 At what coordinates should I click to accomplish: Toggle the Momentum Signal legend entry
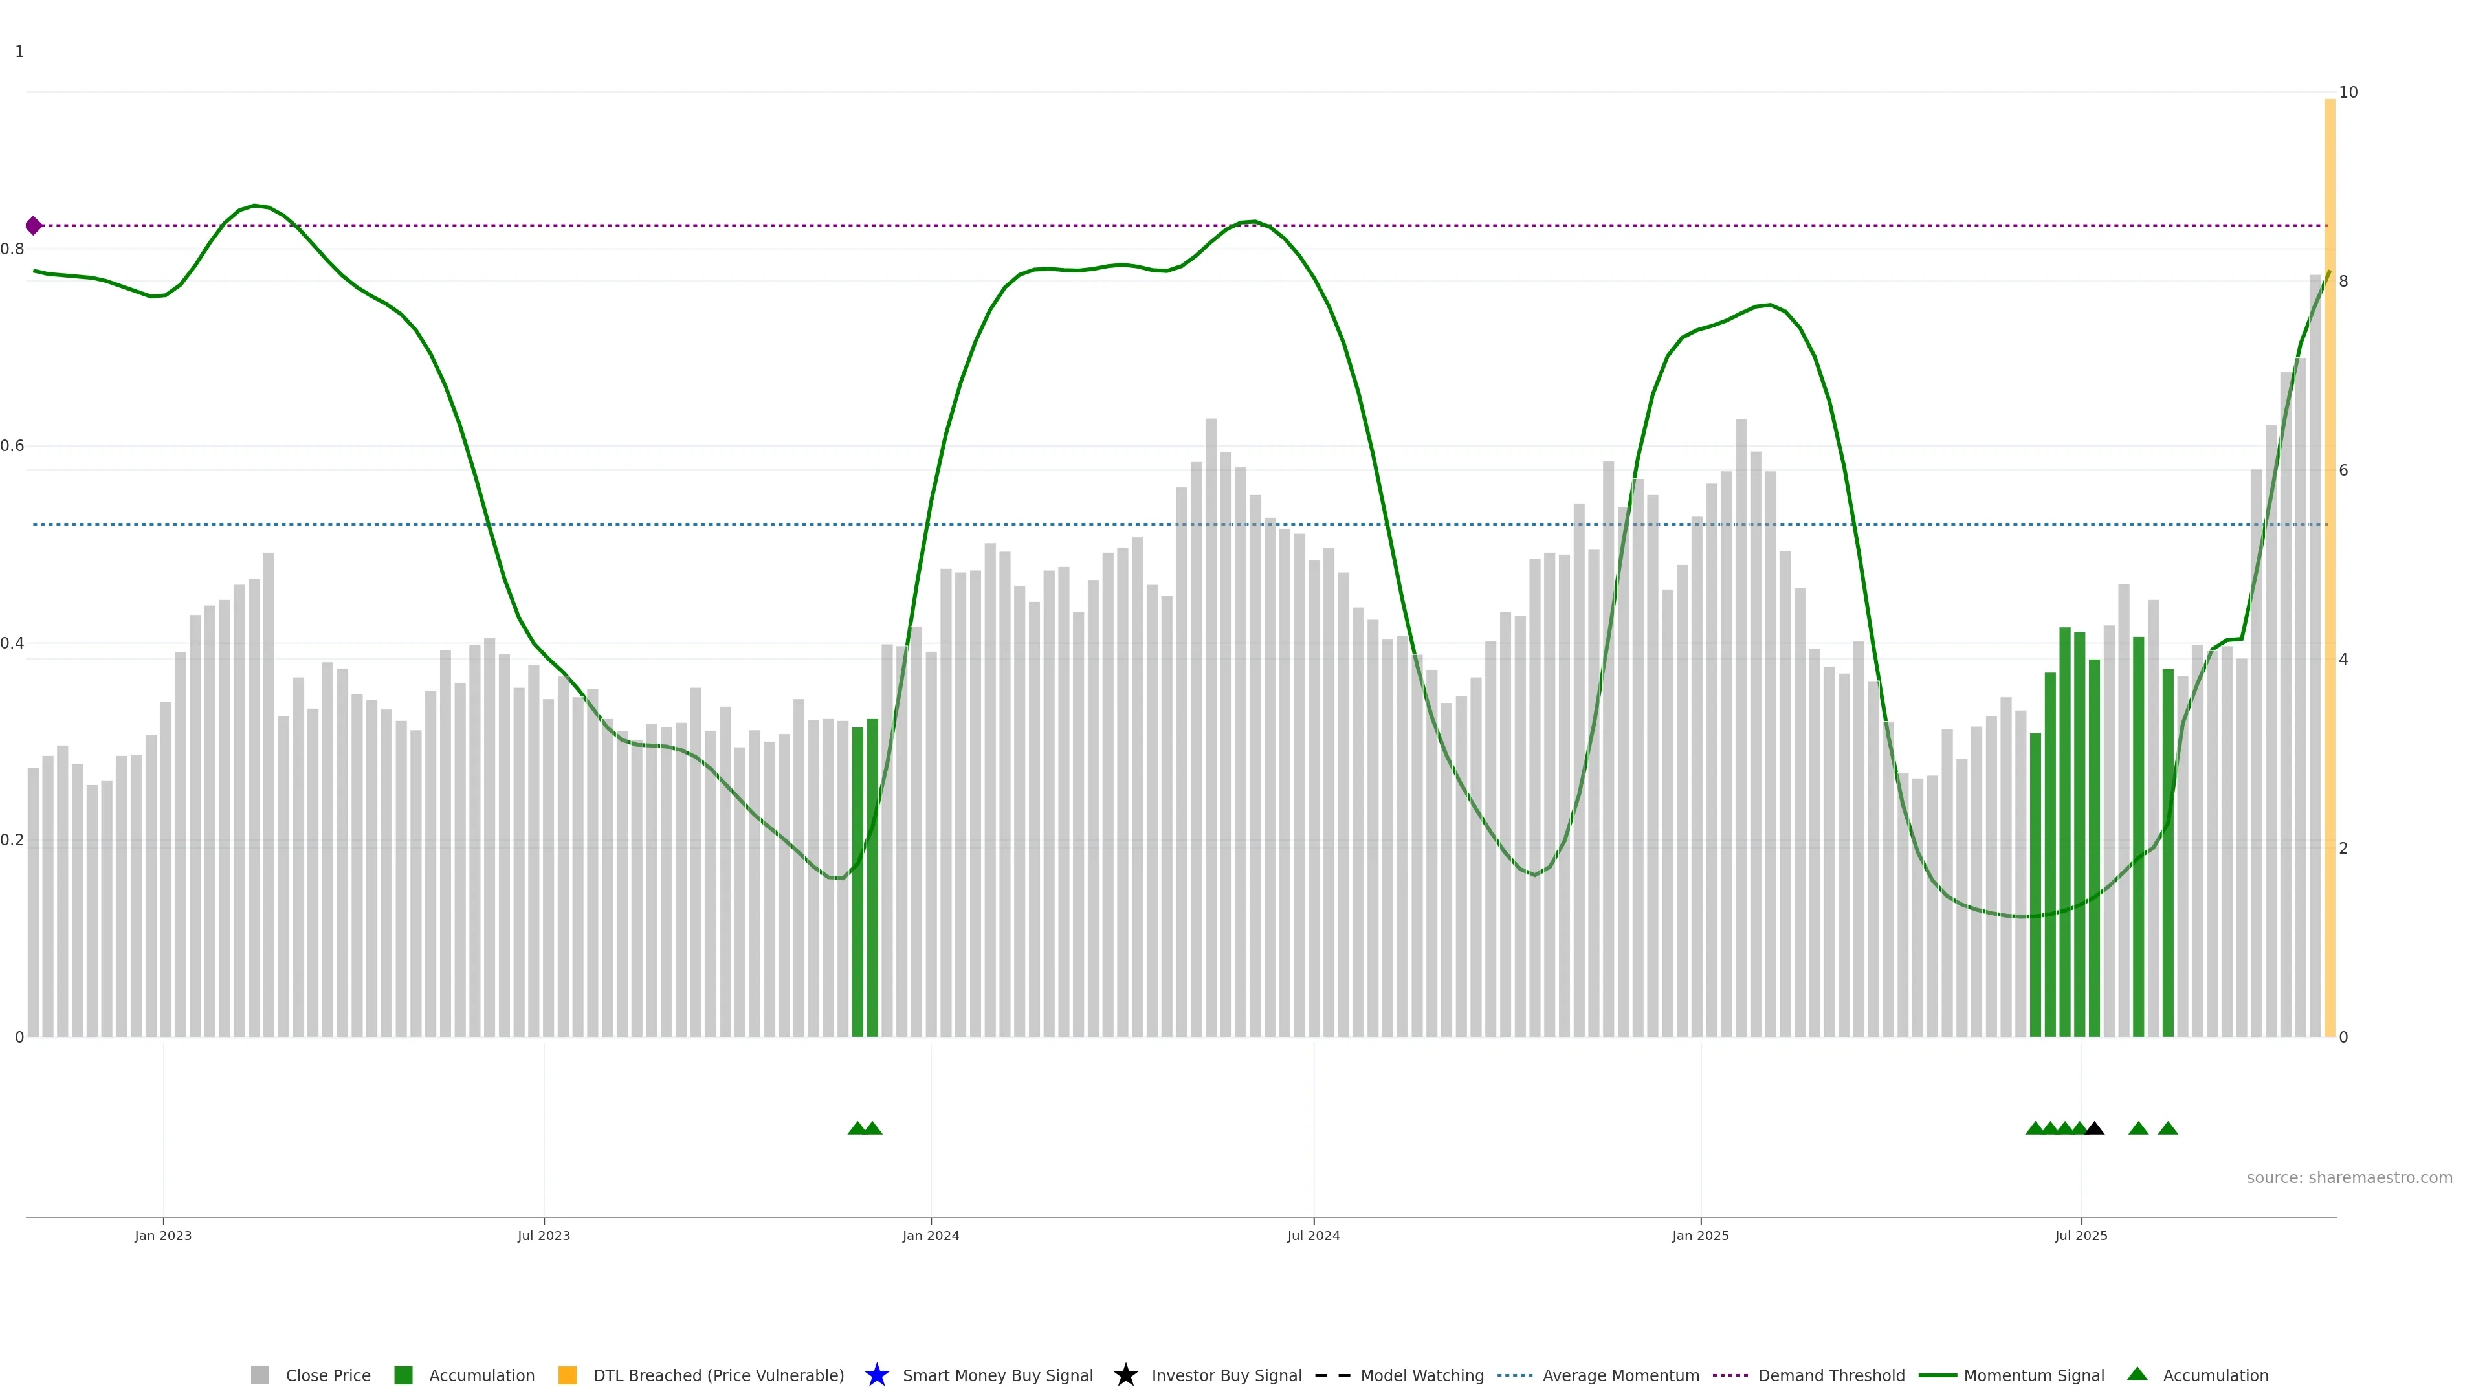pos(2033,1375)
